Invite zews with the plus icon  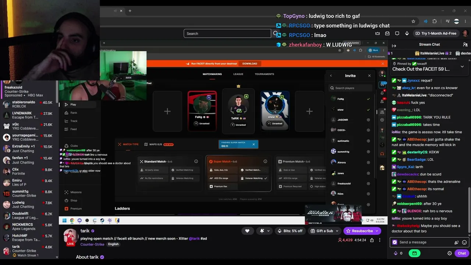(368, 173)
